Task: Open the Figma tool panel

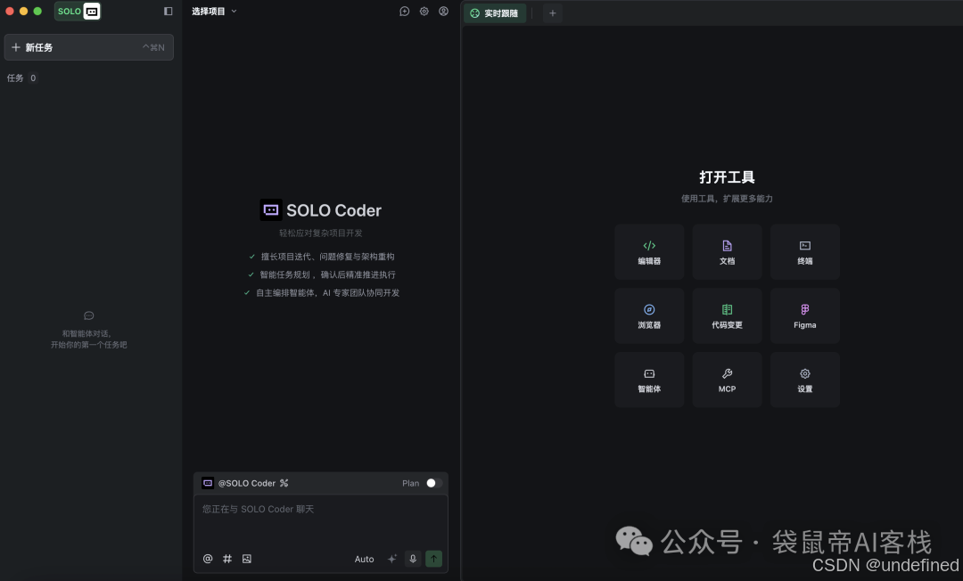Action: [804, 315]
